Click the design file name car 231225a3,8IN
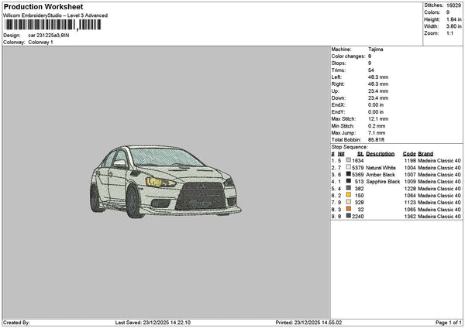This screenshot has height=328, width=465. point(48,36)
